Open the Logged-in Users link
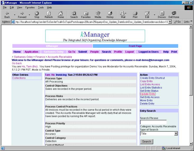 [149, 52]
